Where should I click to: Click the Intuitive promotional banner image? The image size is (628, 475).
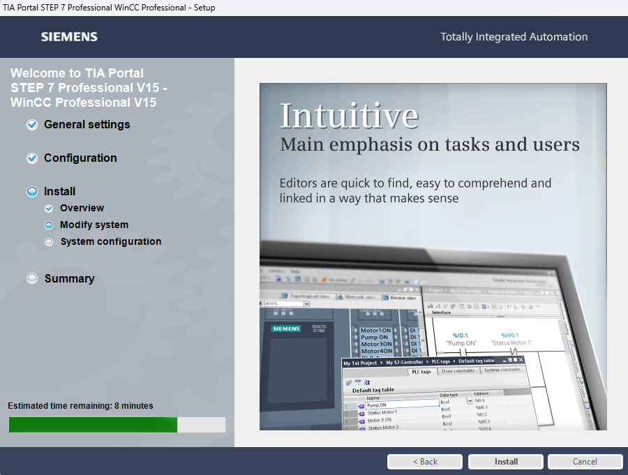tap(433, 257)
